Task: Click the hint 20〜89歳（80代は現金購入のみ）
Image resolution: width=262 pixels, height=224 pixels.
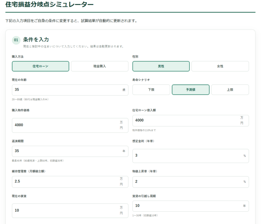Action: click(x=30, y=99)
